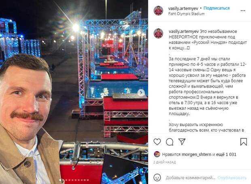Open vasily.artemyev username in post header

tap(183, 9)
